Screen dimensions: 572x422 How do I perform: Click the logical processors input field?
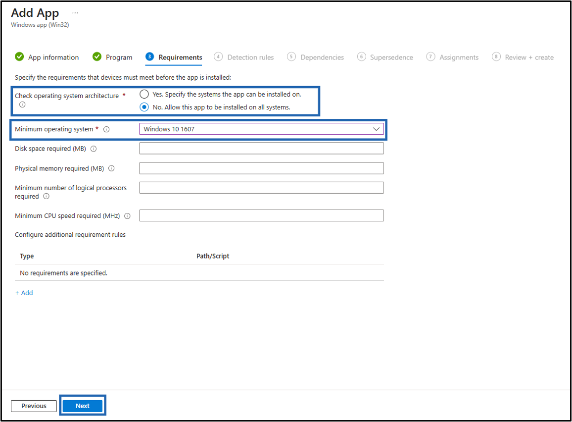point(261,188)
